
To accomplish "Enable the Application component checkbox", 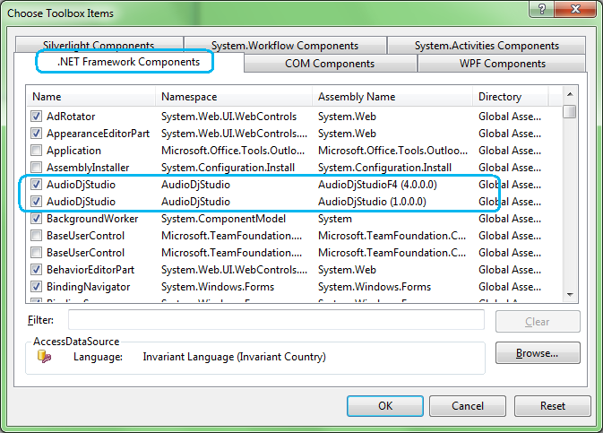I will click(x=37, y=151).
